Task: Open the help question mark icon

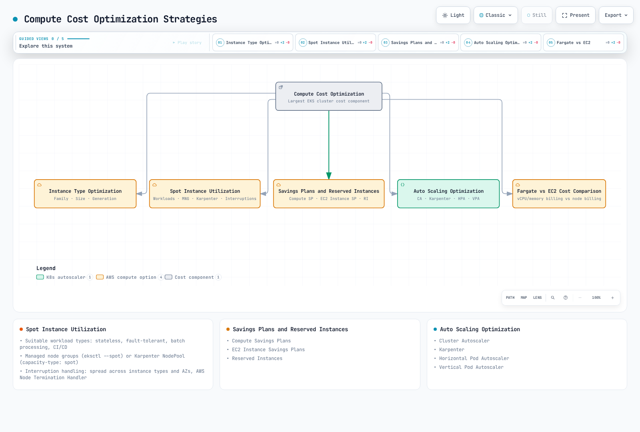Action: (x=566, y=298)
